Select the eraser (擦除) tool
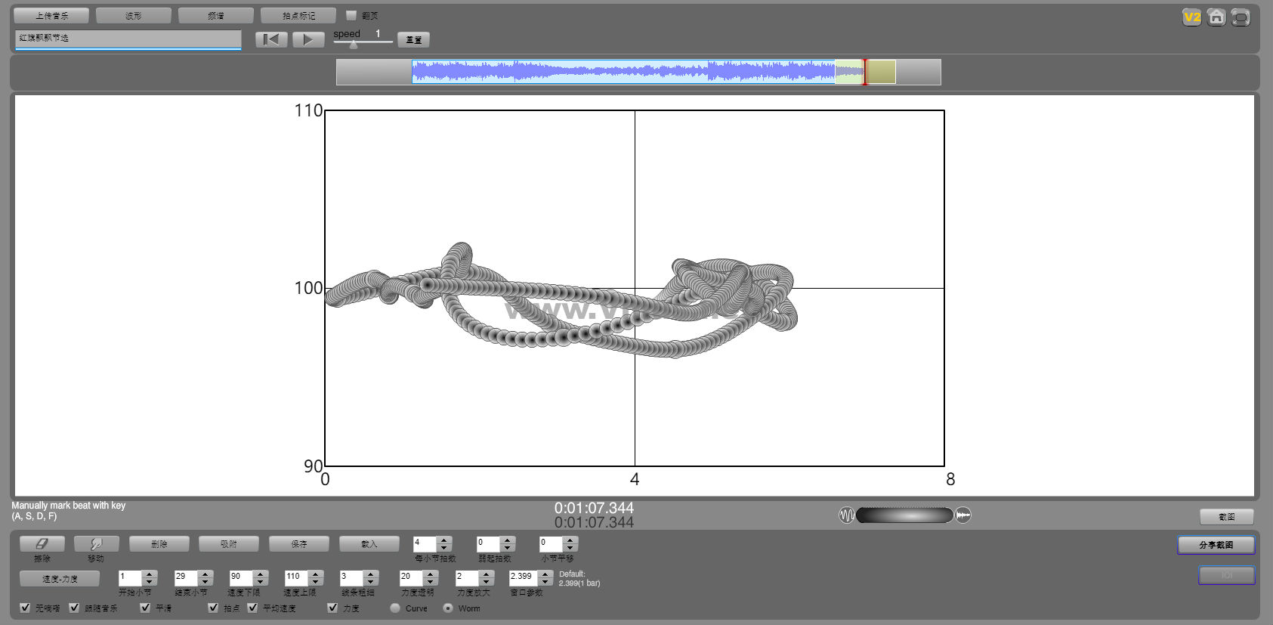 pos(42,543)
